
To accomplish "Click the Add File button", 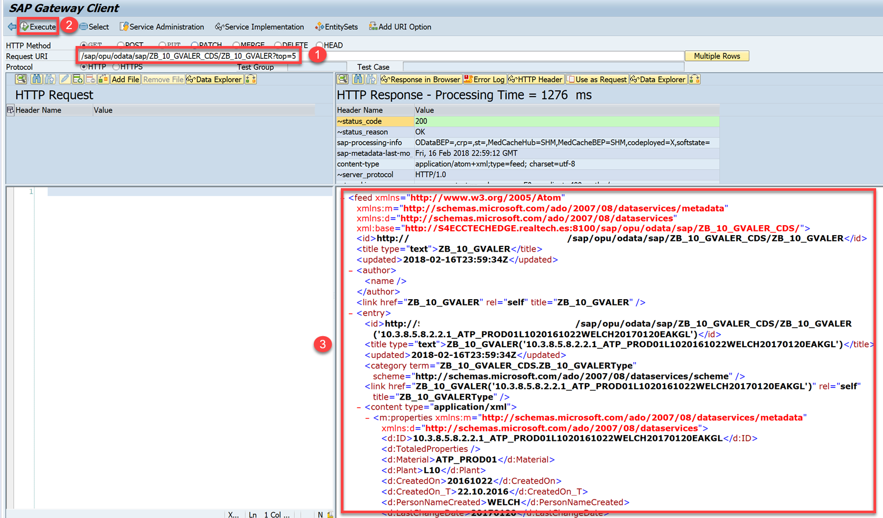I will point(125,79).
